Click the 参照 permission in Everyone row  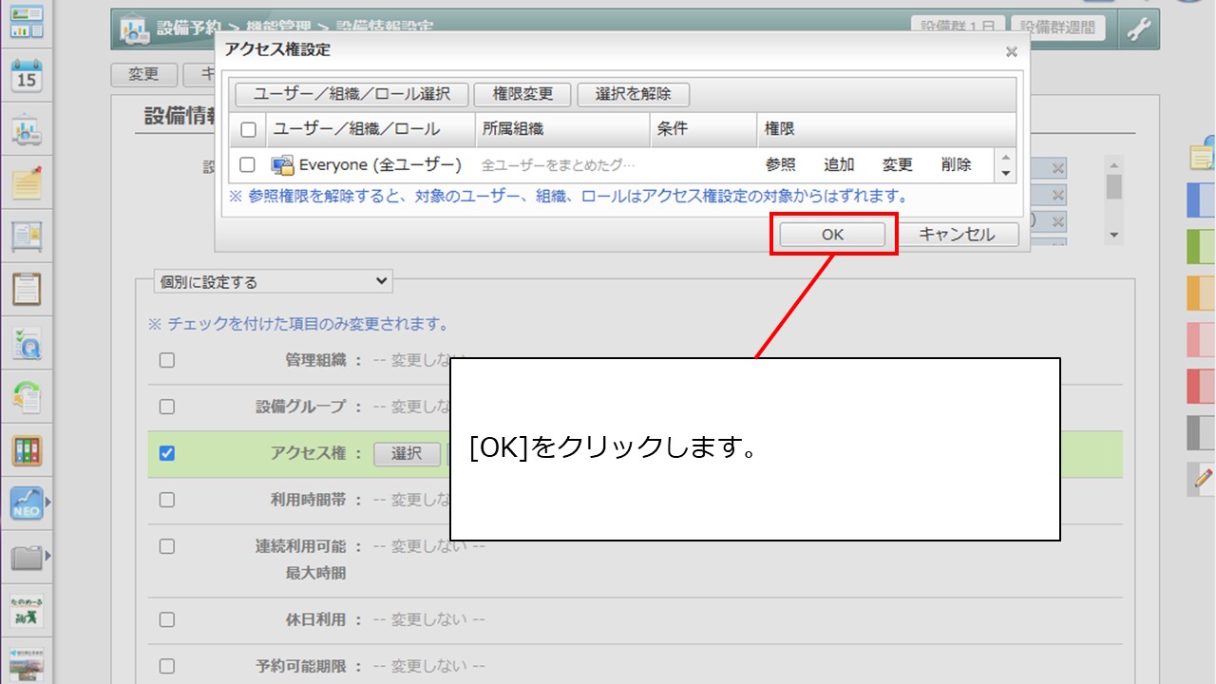[x=781, y=165]
